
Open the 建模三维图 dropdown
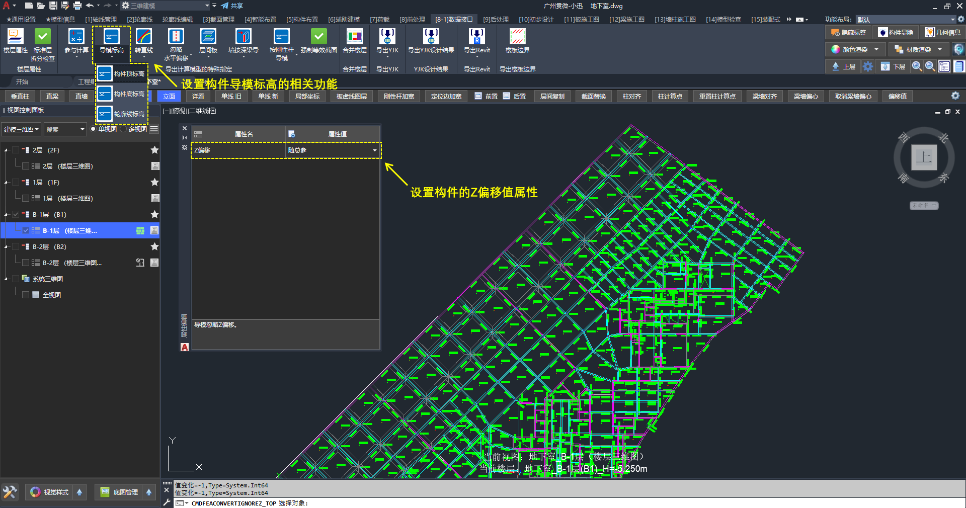21,129
